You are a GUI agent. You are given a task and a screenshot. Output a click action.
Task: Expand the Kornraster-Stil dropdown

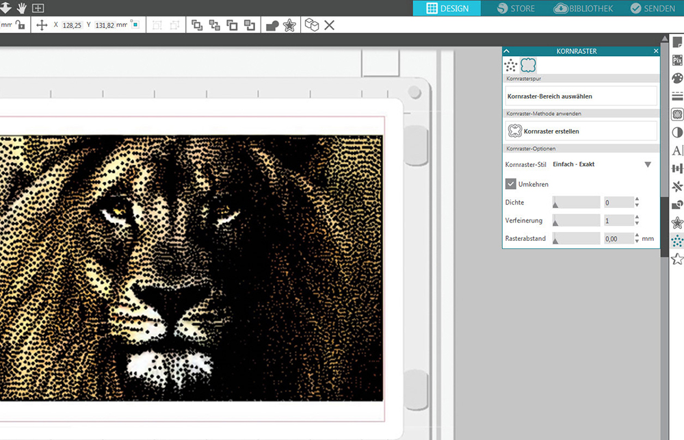coord(647,164)
